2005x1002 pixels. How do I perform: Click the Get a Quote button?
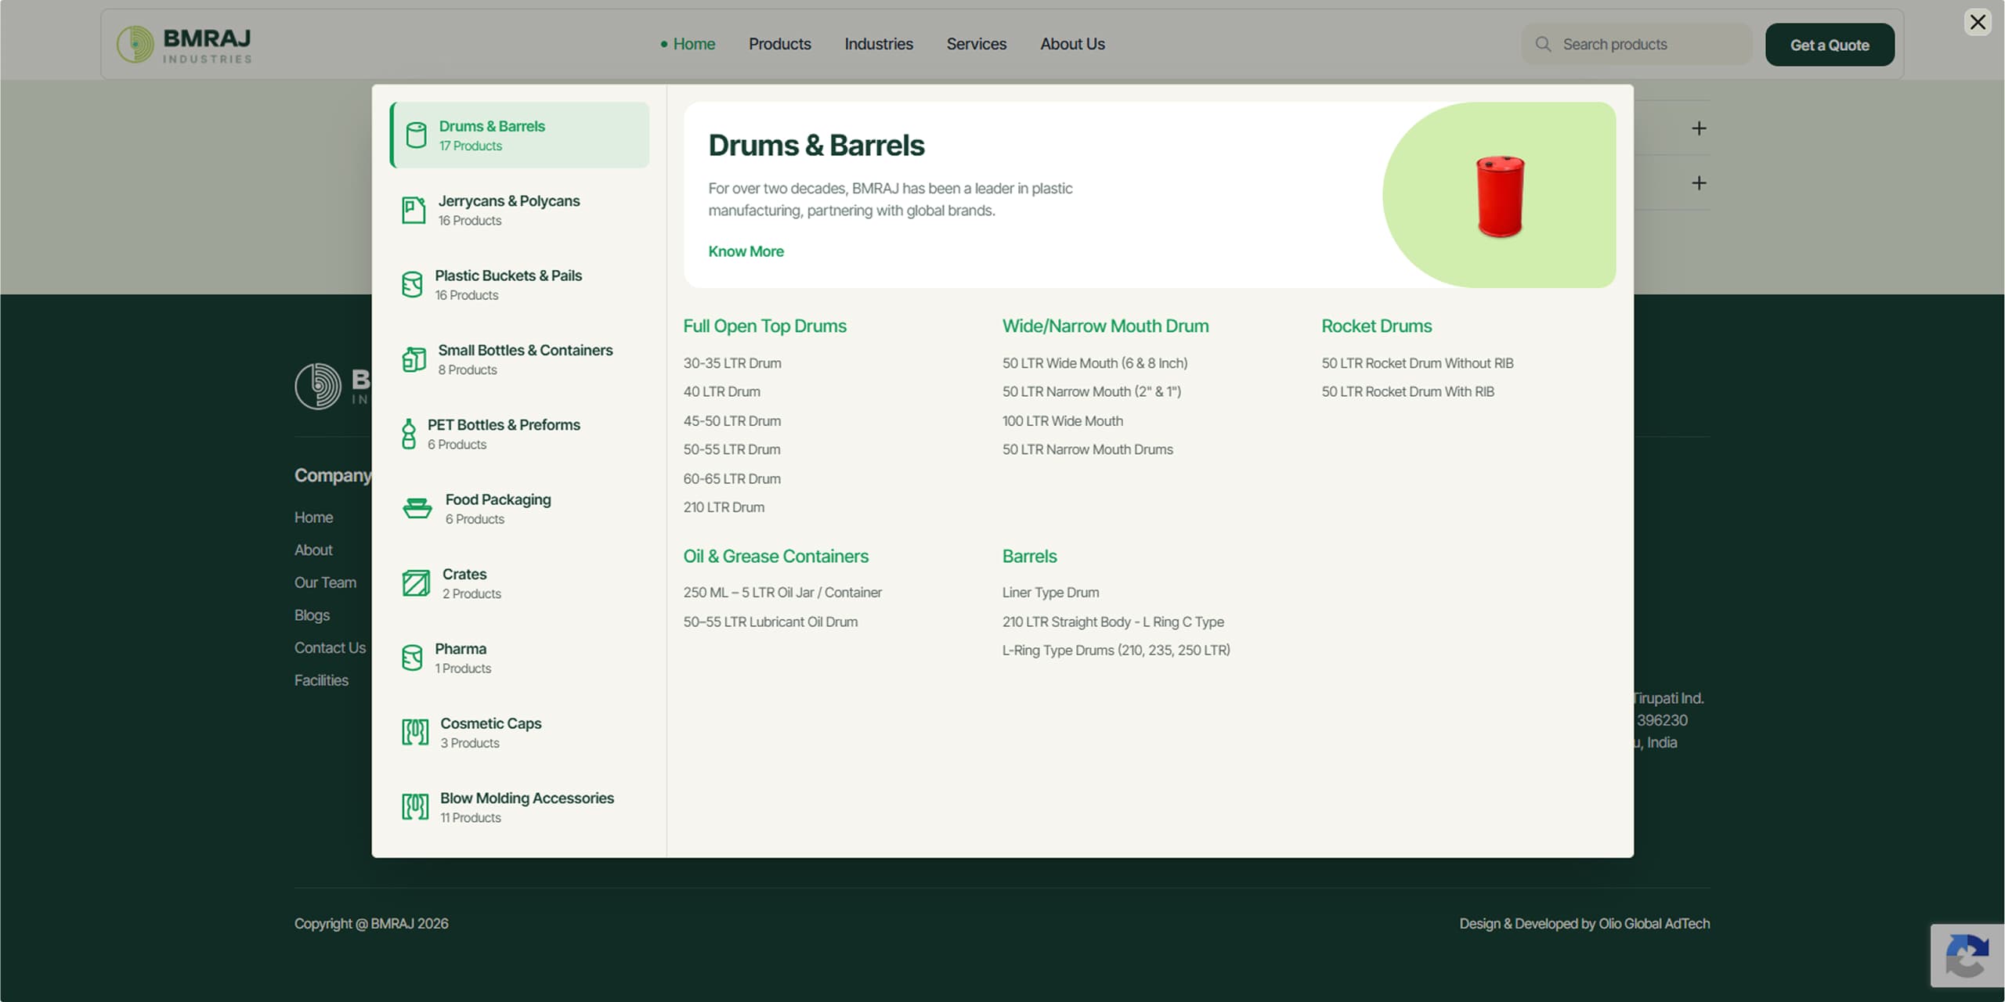click(x=1830, y=45)
